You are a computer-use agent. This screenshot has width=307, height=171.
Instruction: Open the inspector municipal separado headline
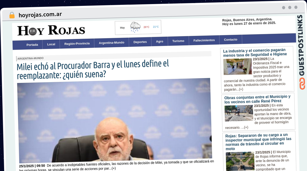(x=258, y=142)
